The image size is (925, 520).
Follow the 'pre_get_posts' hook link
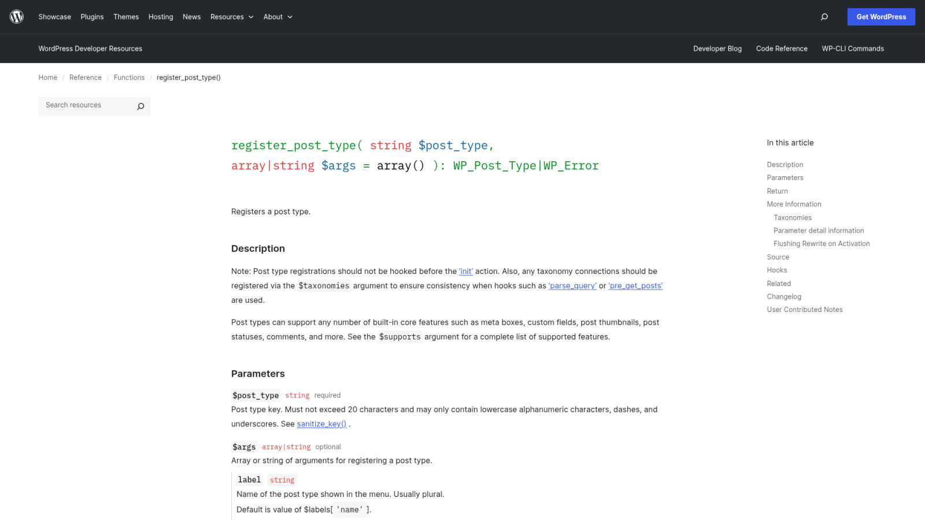pyautogui.click(x=635, y=285)
